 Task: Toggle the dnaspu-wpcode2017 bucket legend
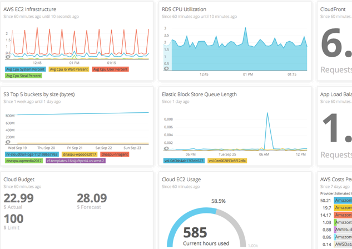click(x=80, y=155)
